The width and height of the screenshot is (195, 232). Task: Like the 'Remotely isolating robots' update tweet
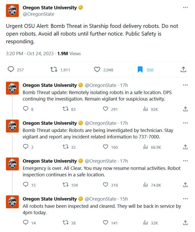pos(105,109)
